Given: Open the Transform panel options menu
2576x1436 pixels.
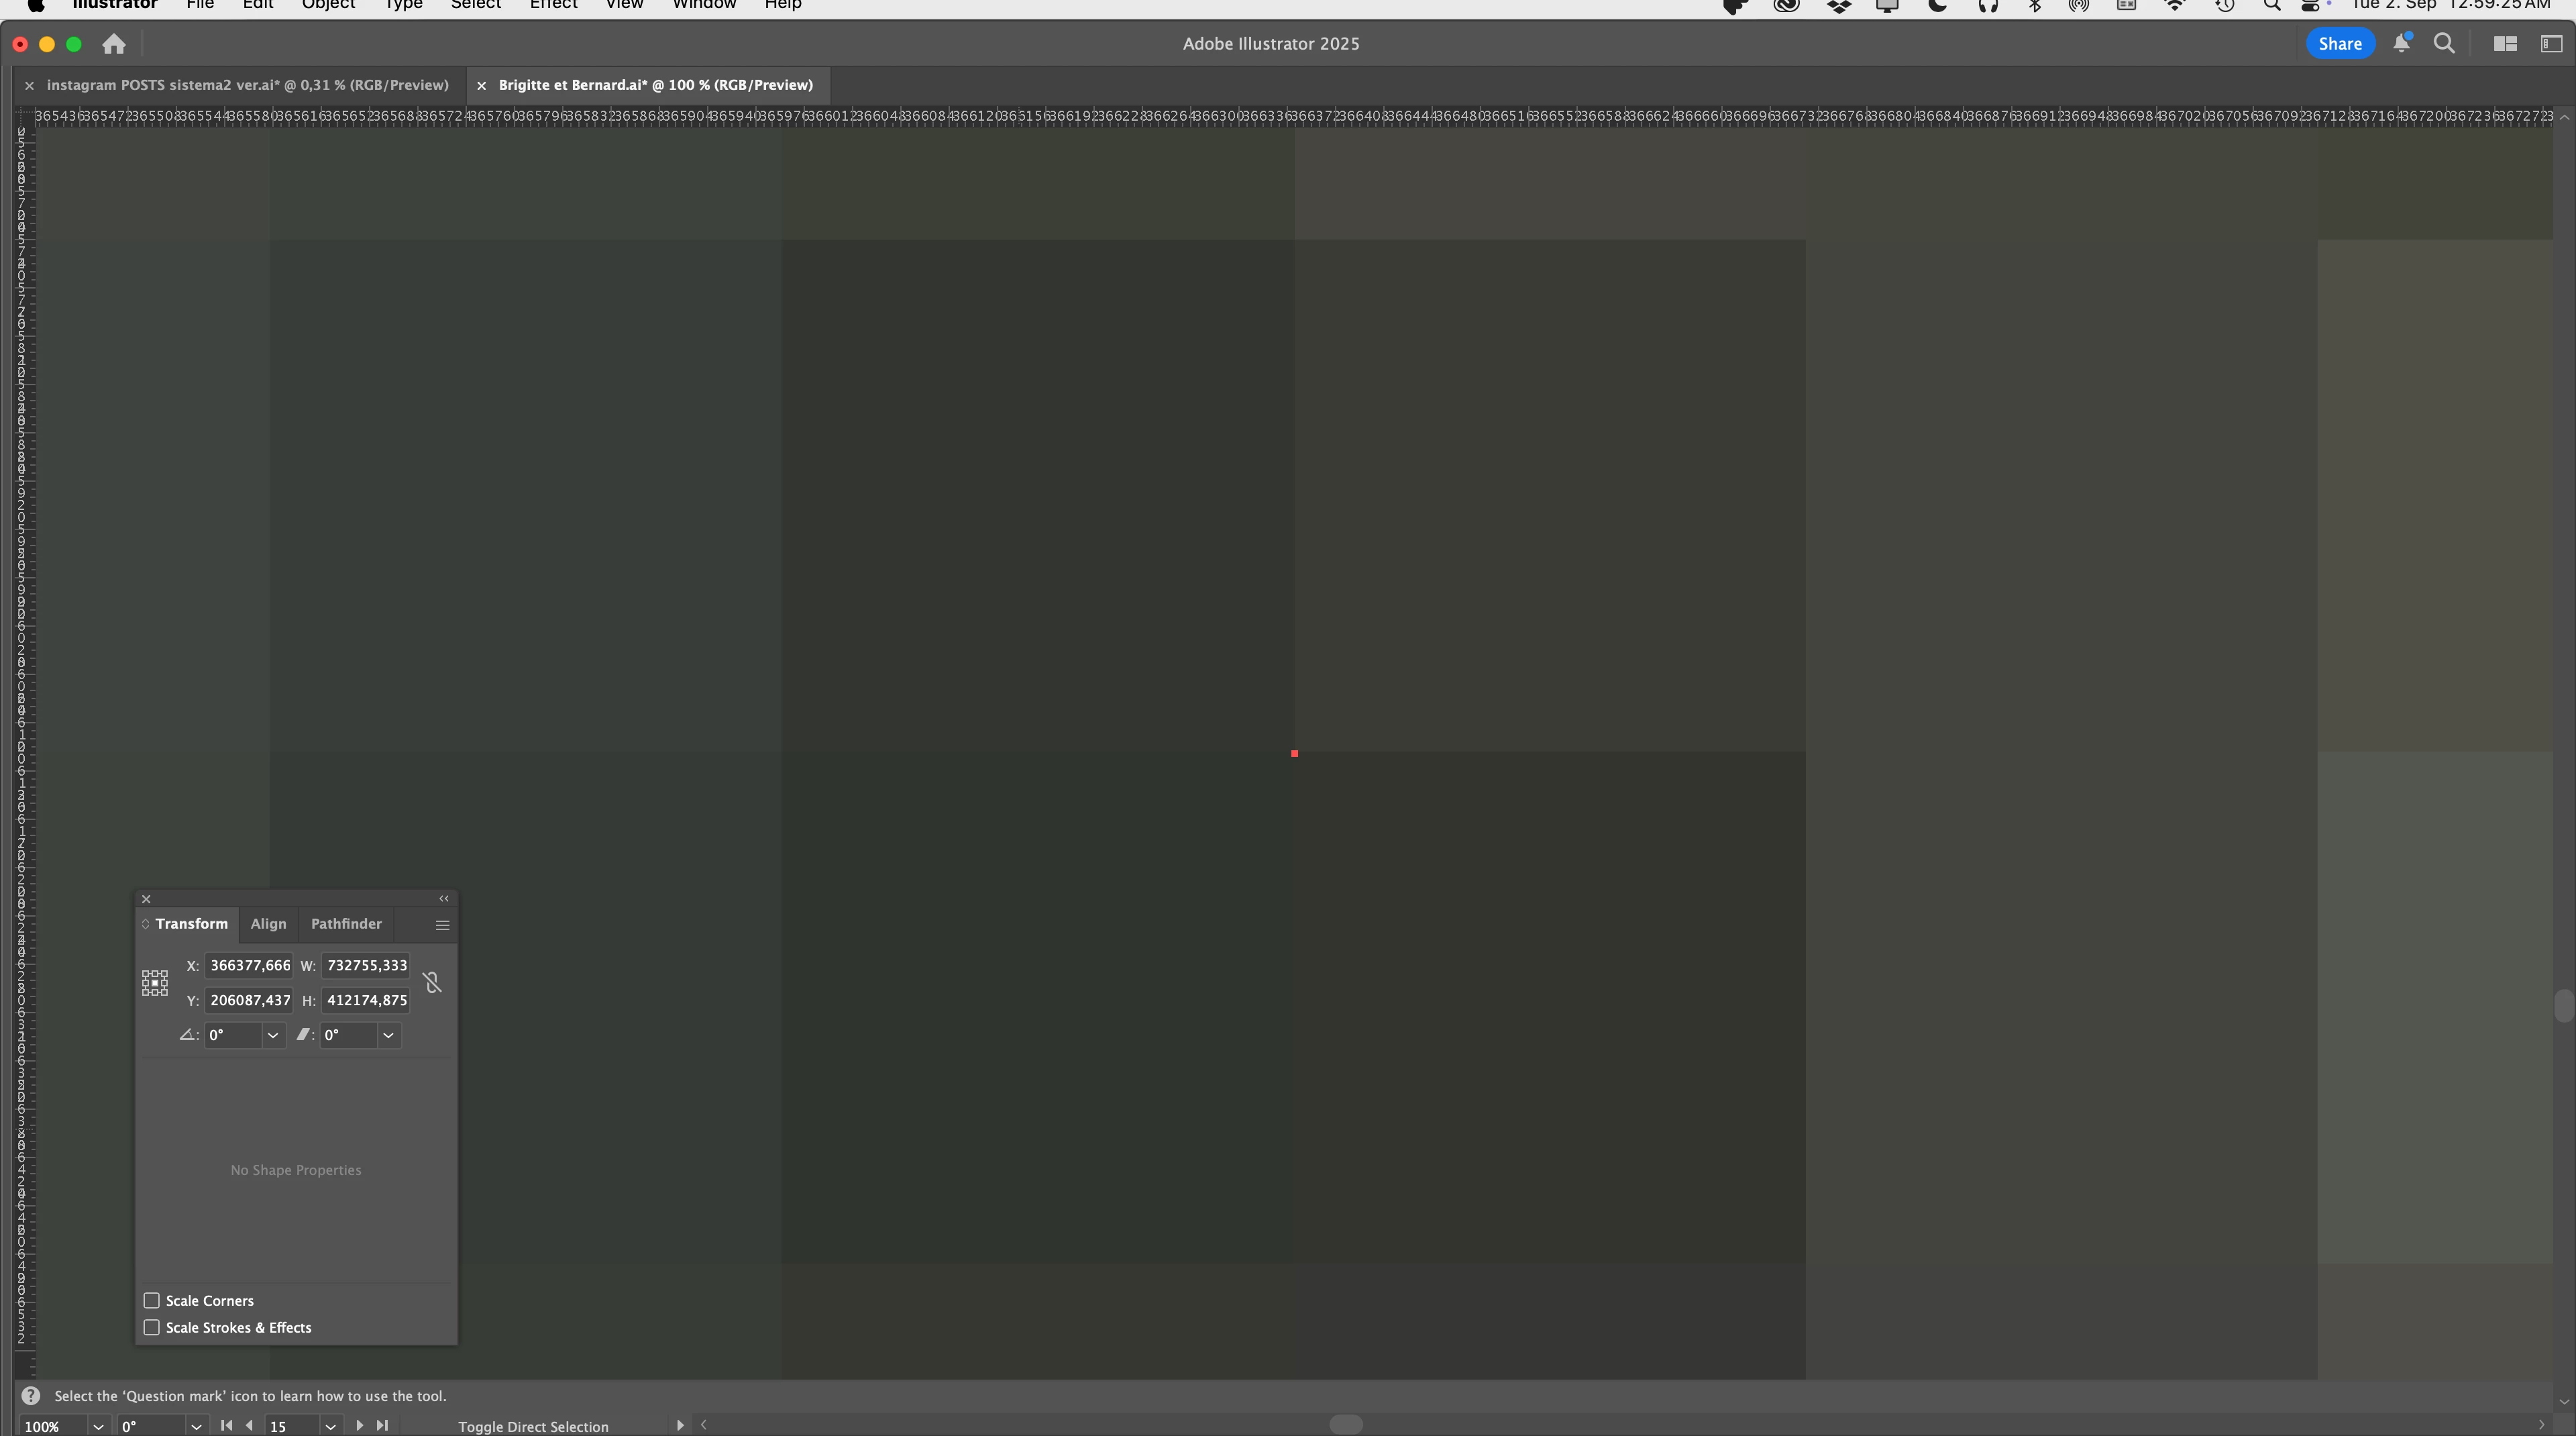Looking at the screenshot, I should (x=442, y=925).
